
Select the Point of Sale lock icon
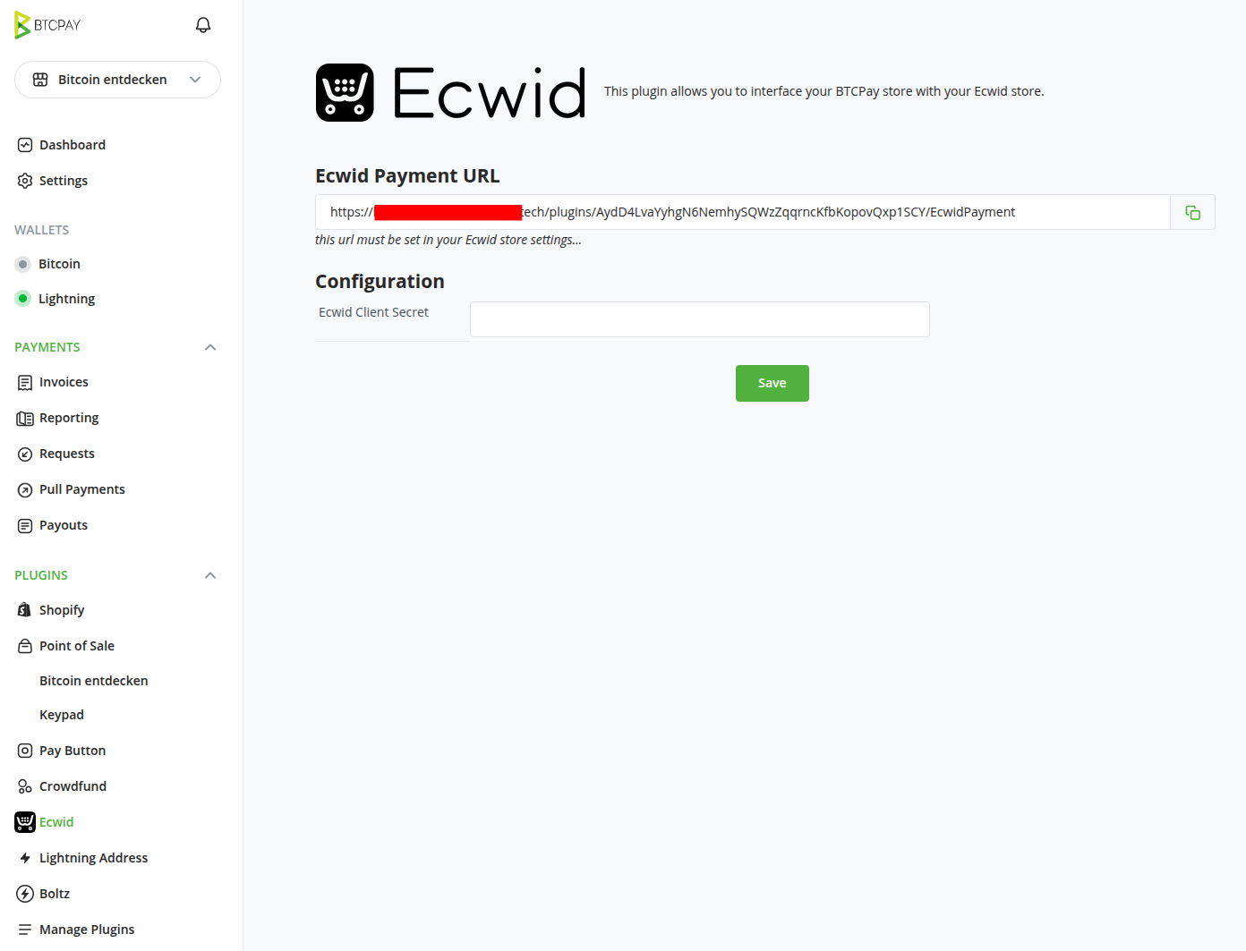[24, 645]
